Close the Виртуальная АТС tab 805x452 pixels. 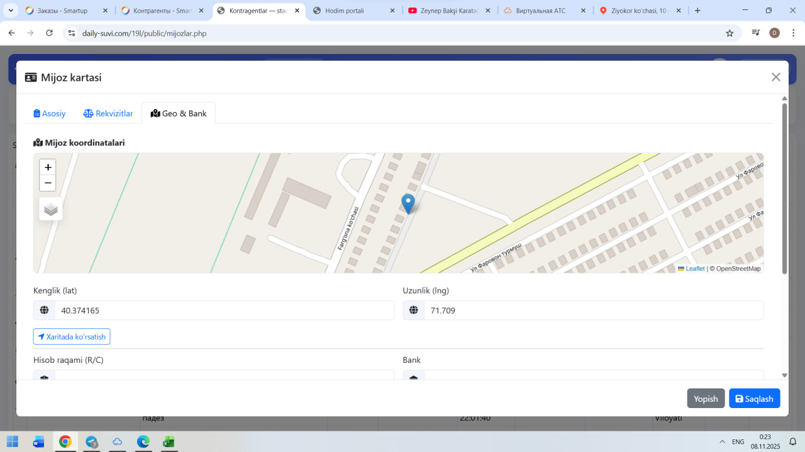[x=584, y=11]
